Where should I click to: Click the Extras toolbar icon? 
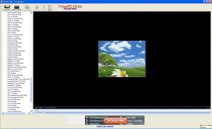click(x=44, y=8)
